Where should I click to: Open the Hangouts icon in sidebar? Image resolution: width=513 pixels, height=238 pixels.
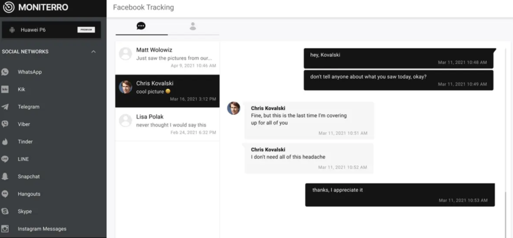click(x=5, y=194)
